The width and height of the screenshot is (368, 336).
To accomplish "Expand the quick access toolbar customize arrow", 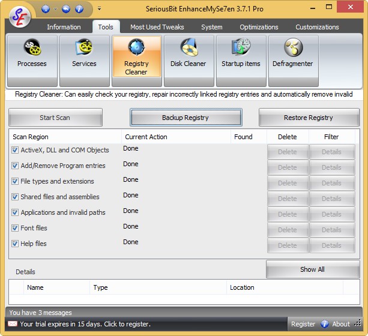I will point(100,9).
